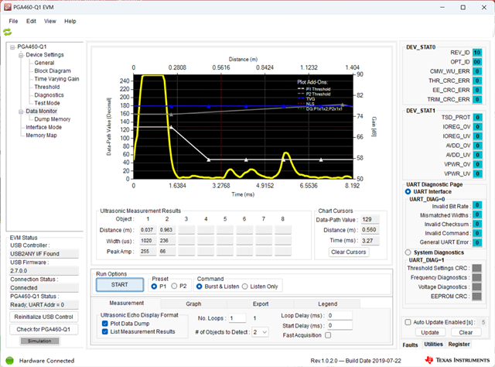Select Threshold in the tree
This screenshot has height=367, width=495.
click(46, 87)
